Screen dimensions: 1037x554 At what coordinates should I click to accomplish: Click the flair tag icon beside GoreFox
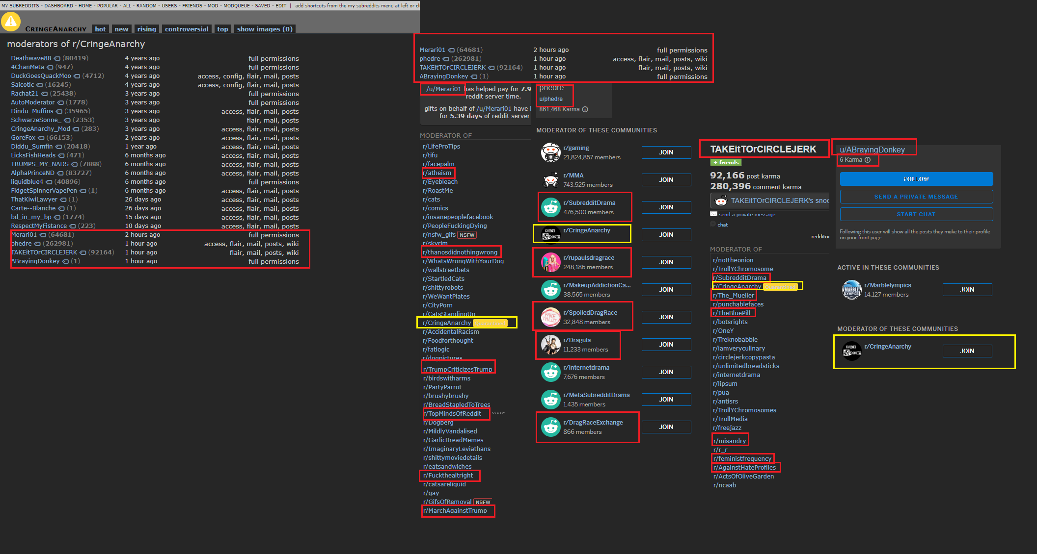tap(41, 138)
